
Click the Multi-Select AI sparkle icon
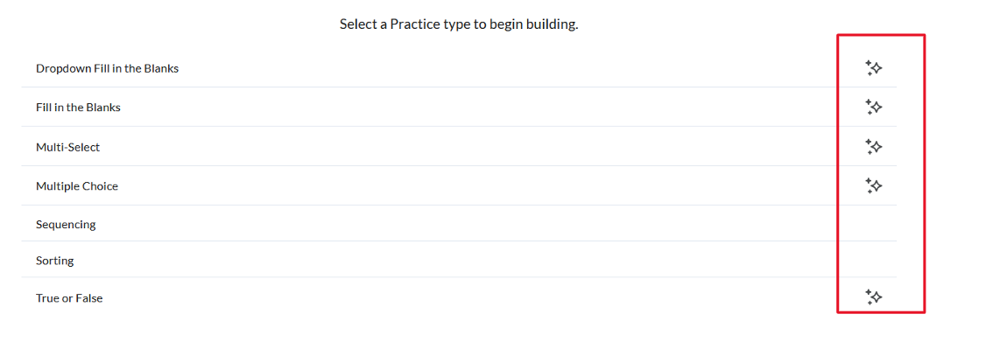[873, 147]
